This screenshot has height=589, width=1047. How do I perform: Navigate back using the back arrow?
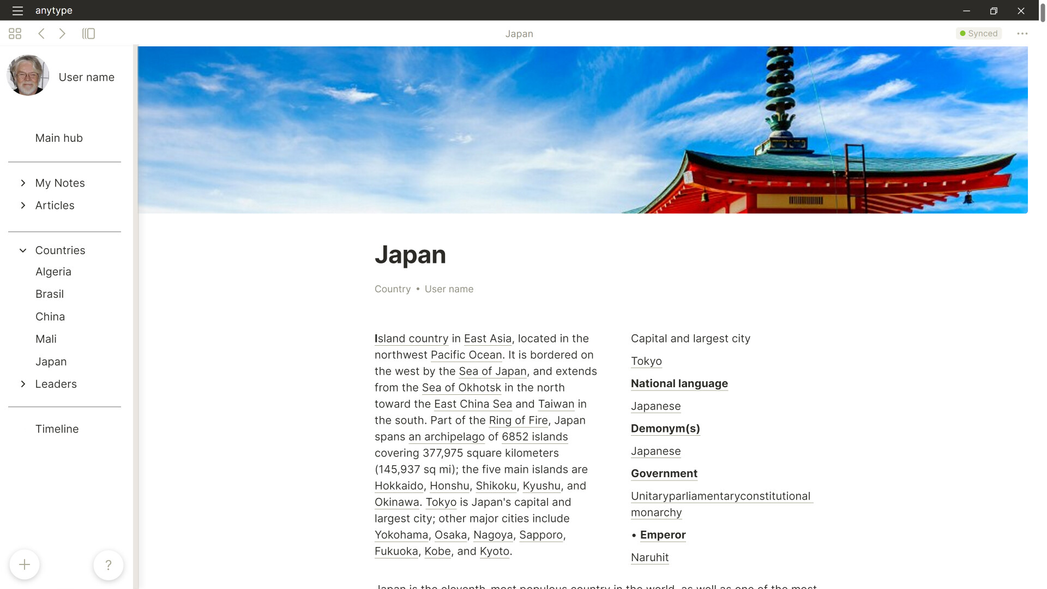click(41, 33)
